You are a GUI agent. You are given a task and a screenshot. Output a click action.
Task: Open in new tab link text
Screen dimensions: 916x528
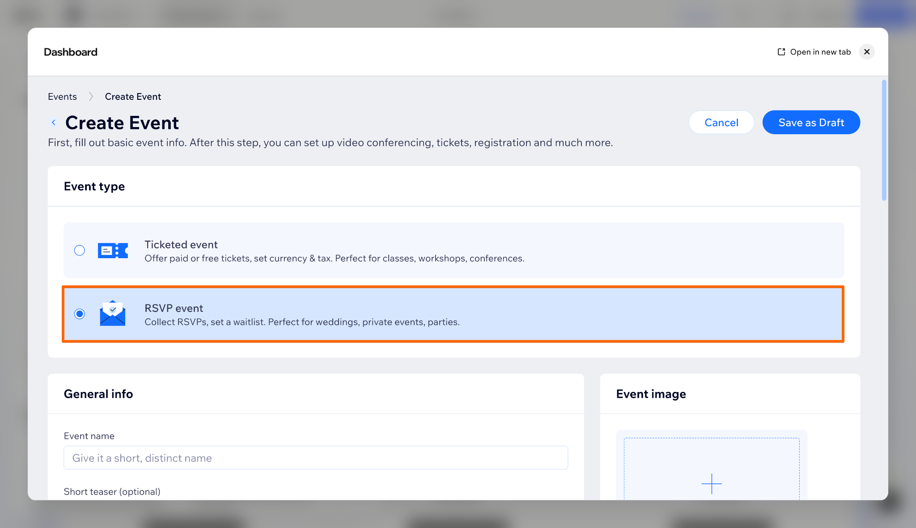[x=820, y=52]
